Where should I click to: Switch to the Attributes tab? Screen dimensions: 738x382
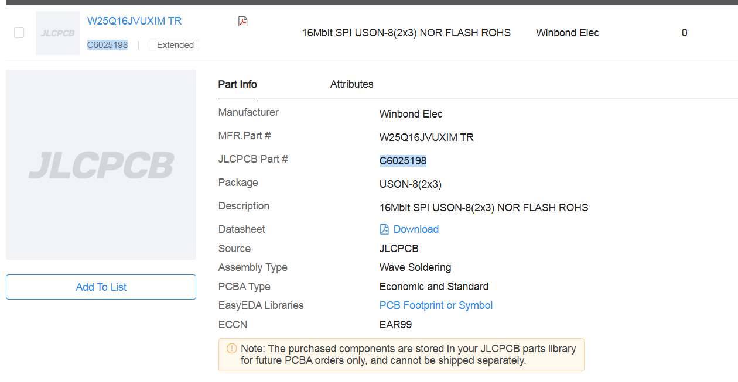click(x=351, y=84)
